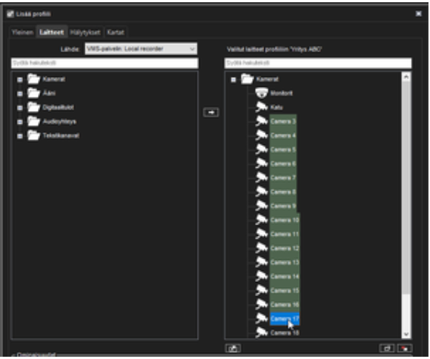Click the Camera 18 camera icon
Image resolution: width=430 pixels, height=359 pixels.
[x=262, y=333]
